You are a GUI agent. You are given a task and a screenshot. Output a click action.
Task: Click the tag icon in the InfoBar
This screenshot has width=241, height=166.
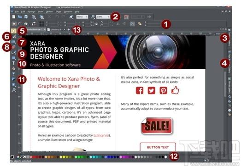(x=140, y=24)
